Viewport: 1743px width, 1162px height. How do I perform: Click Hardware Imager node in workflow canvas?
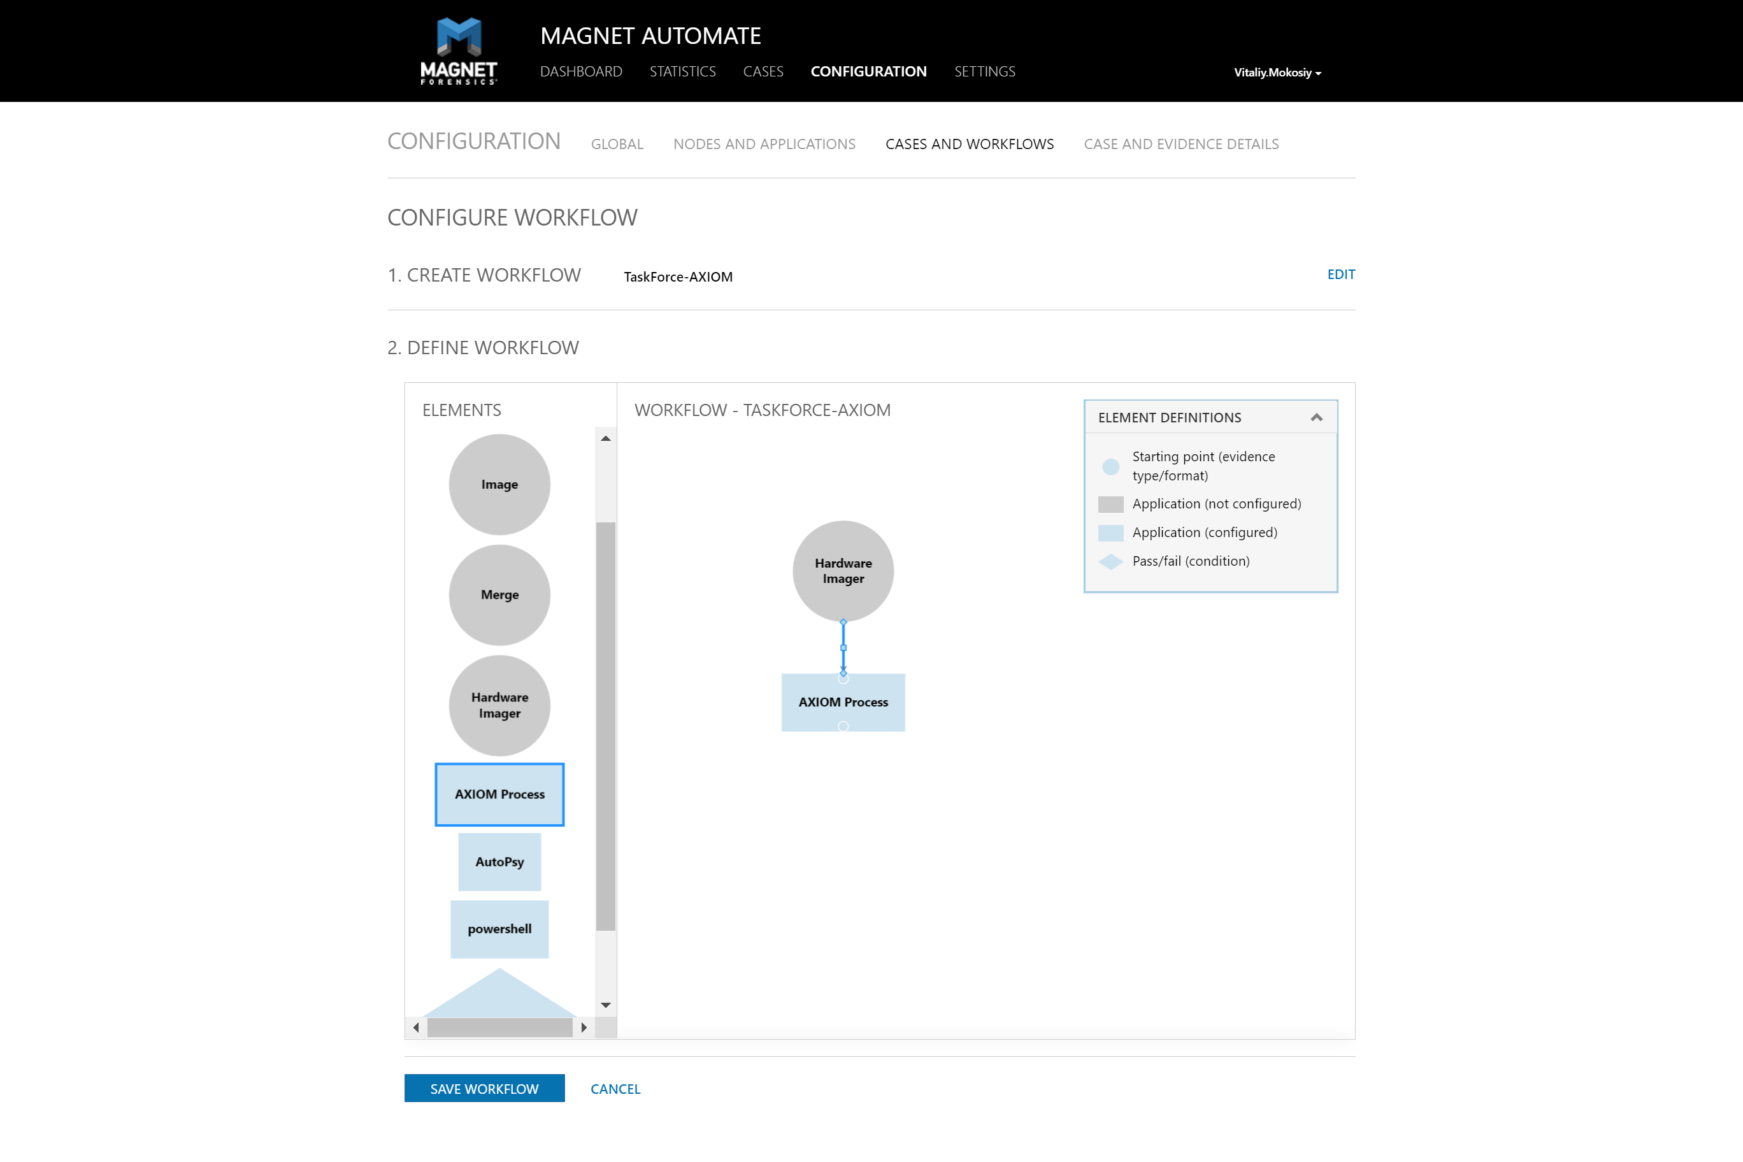(843, 571)
